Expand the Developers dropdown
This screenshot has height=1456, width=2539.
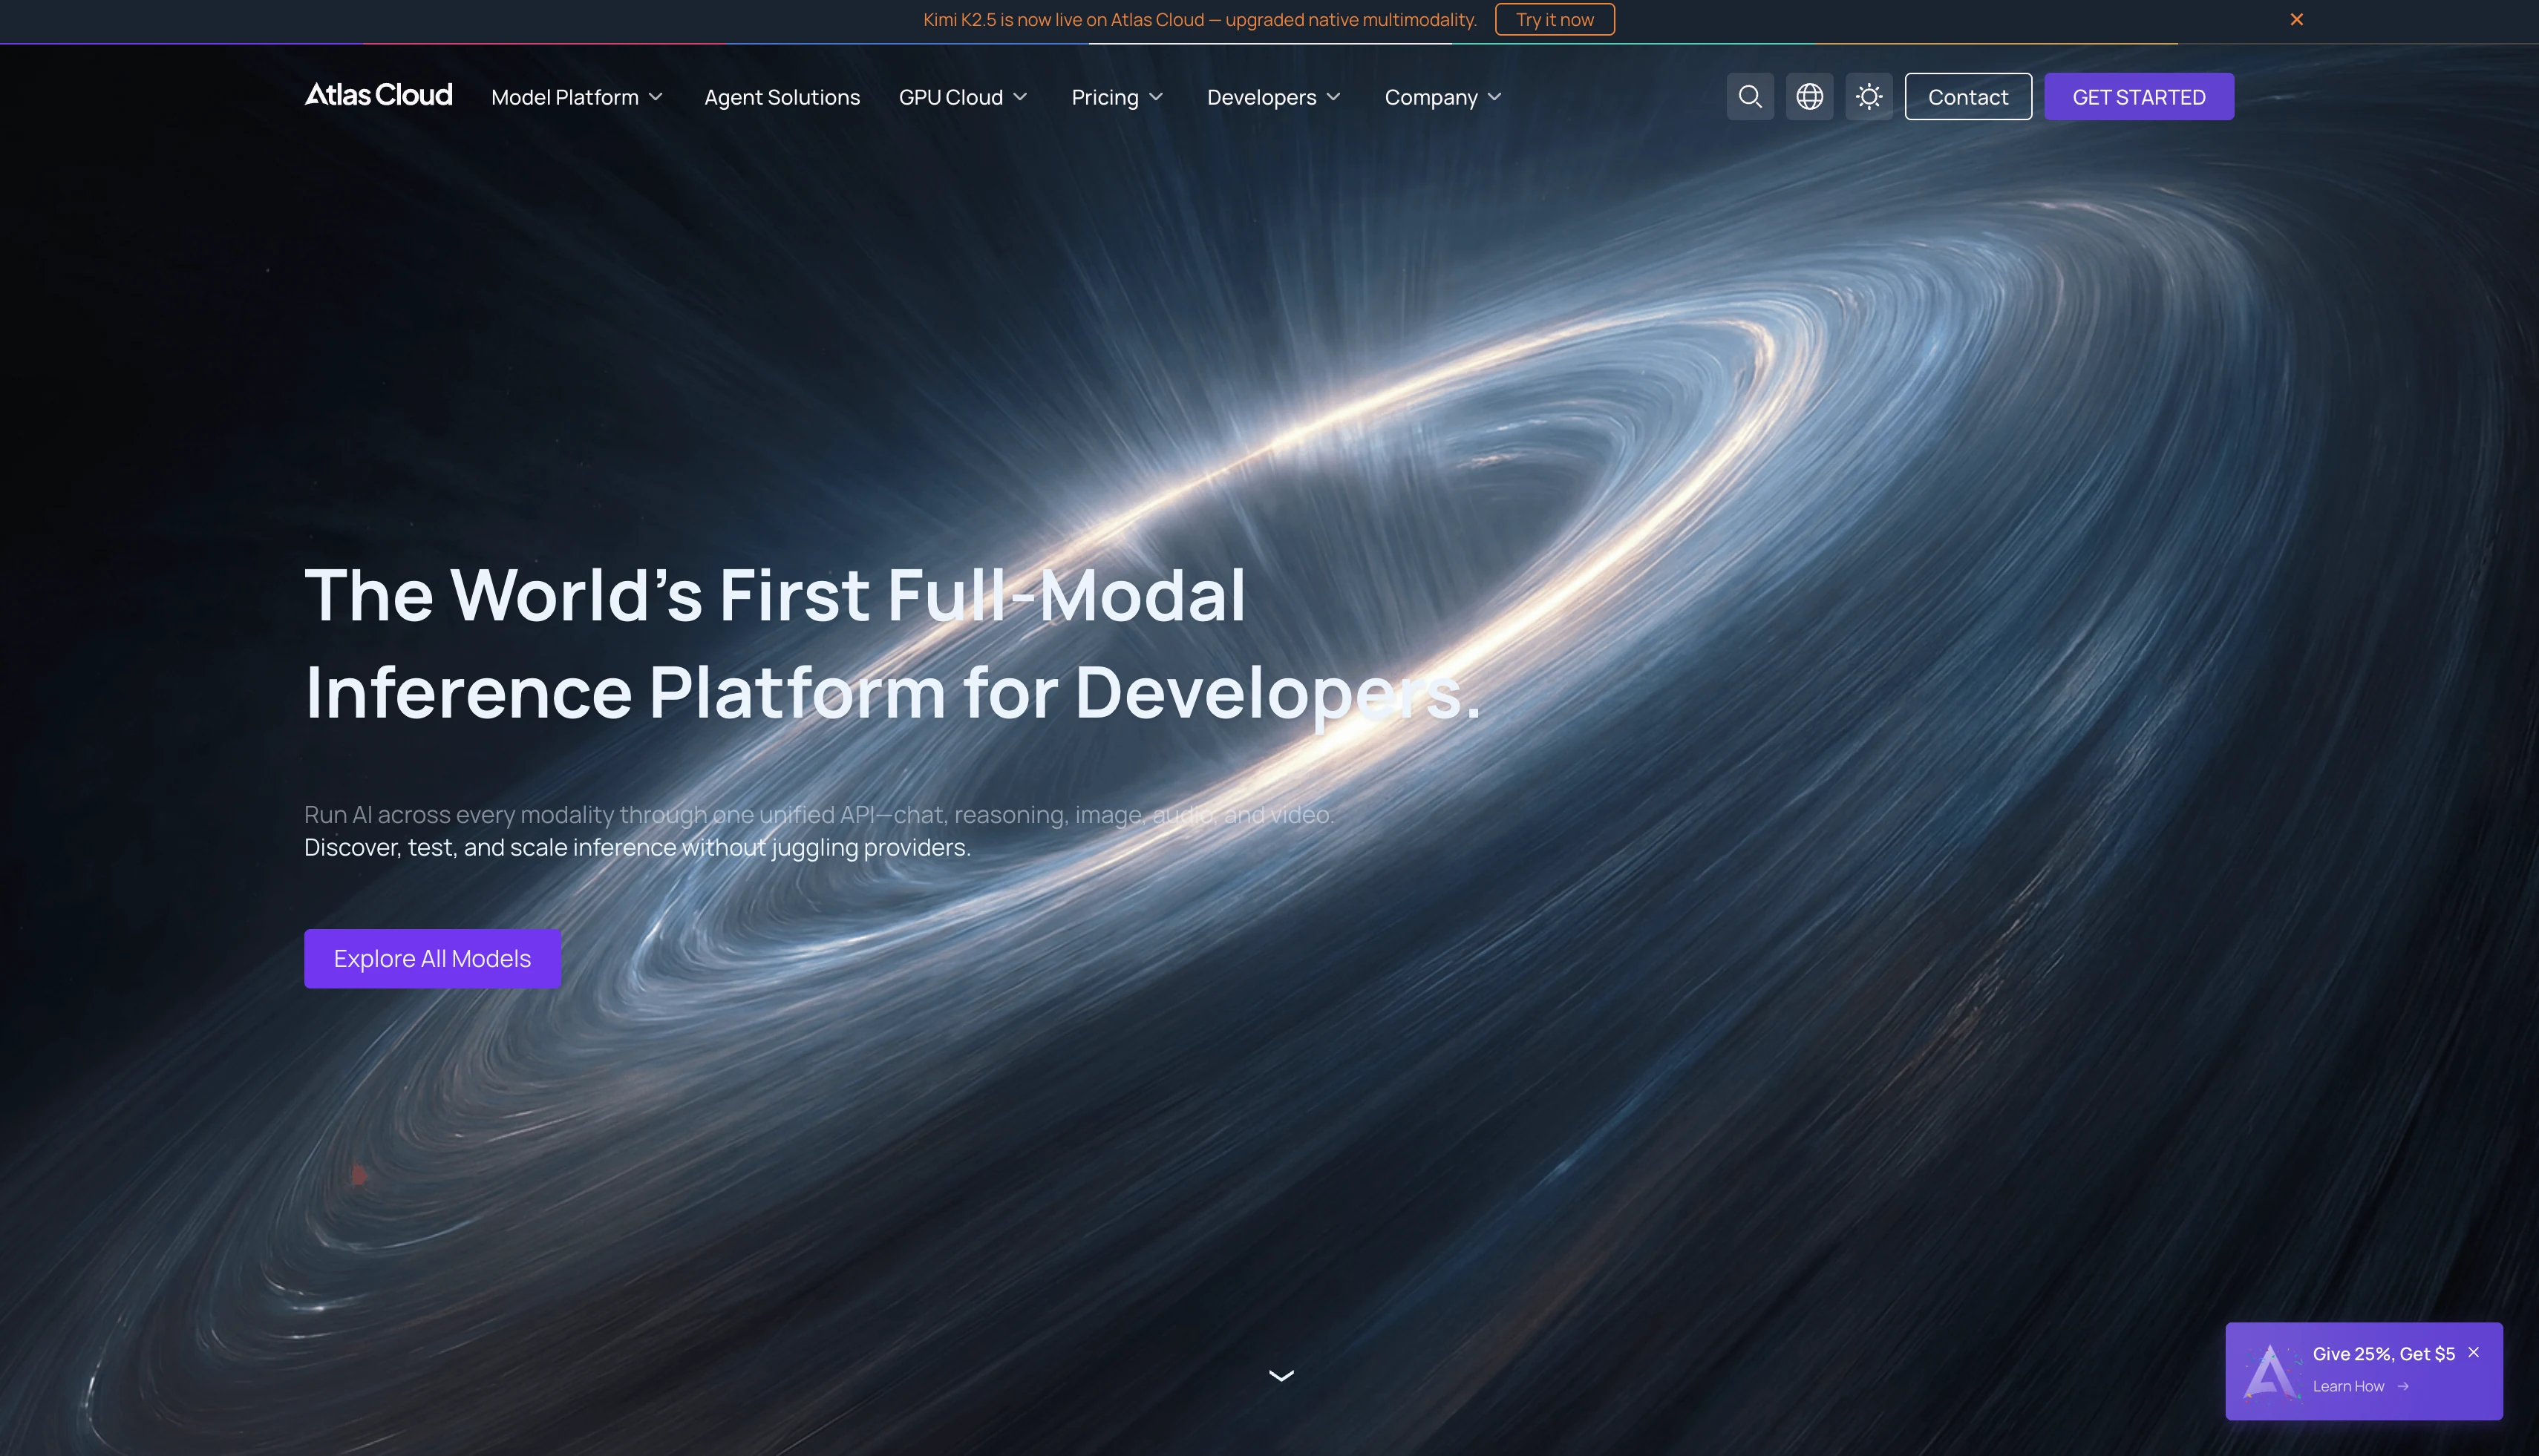1273,97
